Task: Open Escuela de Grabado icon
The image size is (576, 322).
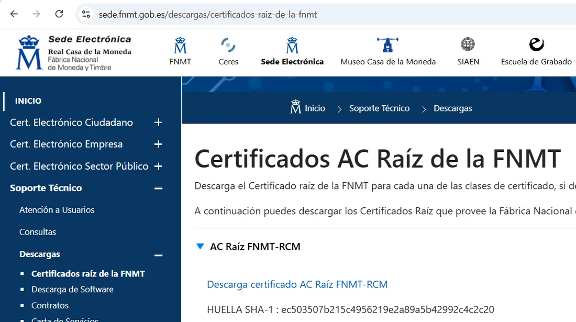Action: [x=536, y=45]
